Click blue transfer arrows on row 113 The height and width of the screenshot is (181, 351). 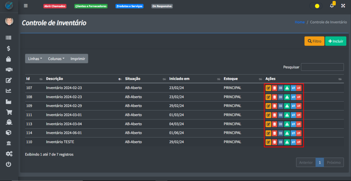293,124
